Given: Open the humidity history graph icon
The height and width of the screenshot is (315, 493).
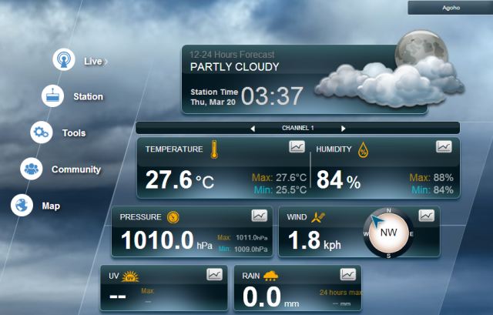Looking at the screenshot, I should coord(444,146).
